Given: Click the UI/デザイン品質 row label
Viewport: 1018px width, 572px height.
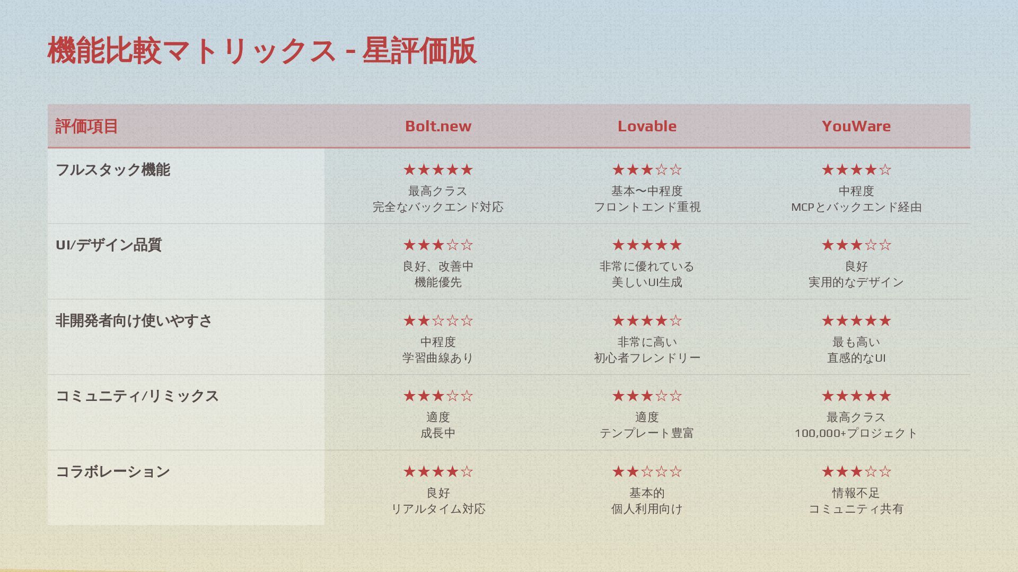Looking at the screenshot, I should click(x=109, y=245).
